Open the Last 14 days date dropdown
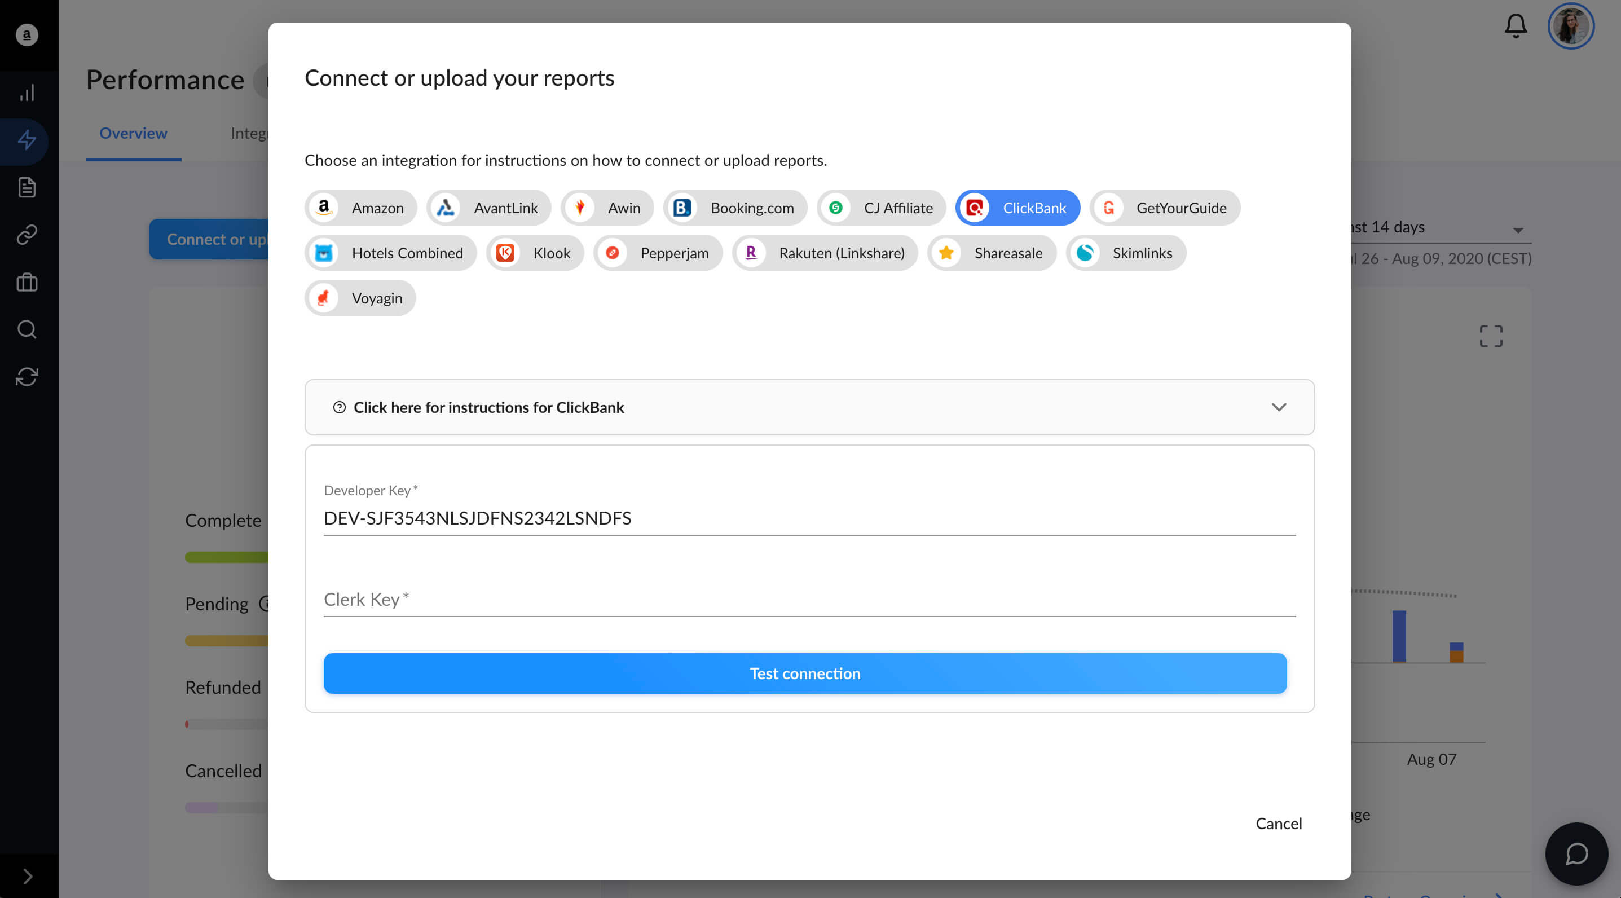Screen dimensions: 1621x898 point(1442,227)
